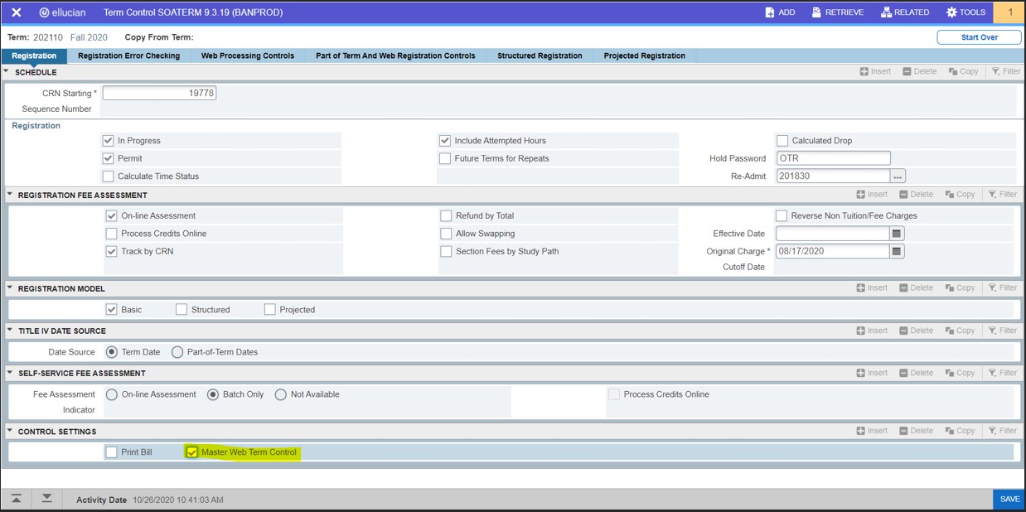Screen dimensions: 1026x512
Task: Uncheck the Master Web Term Control box
Action: pyautogui.click(x=192, y=452)
